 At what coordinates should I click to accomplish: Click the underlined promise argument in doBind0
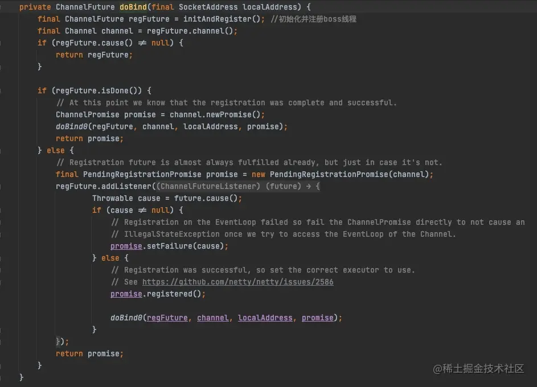point(317,318)
